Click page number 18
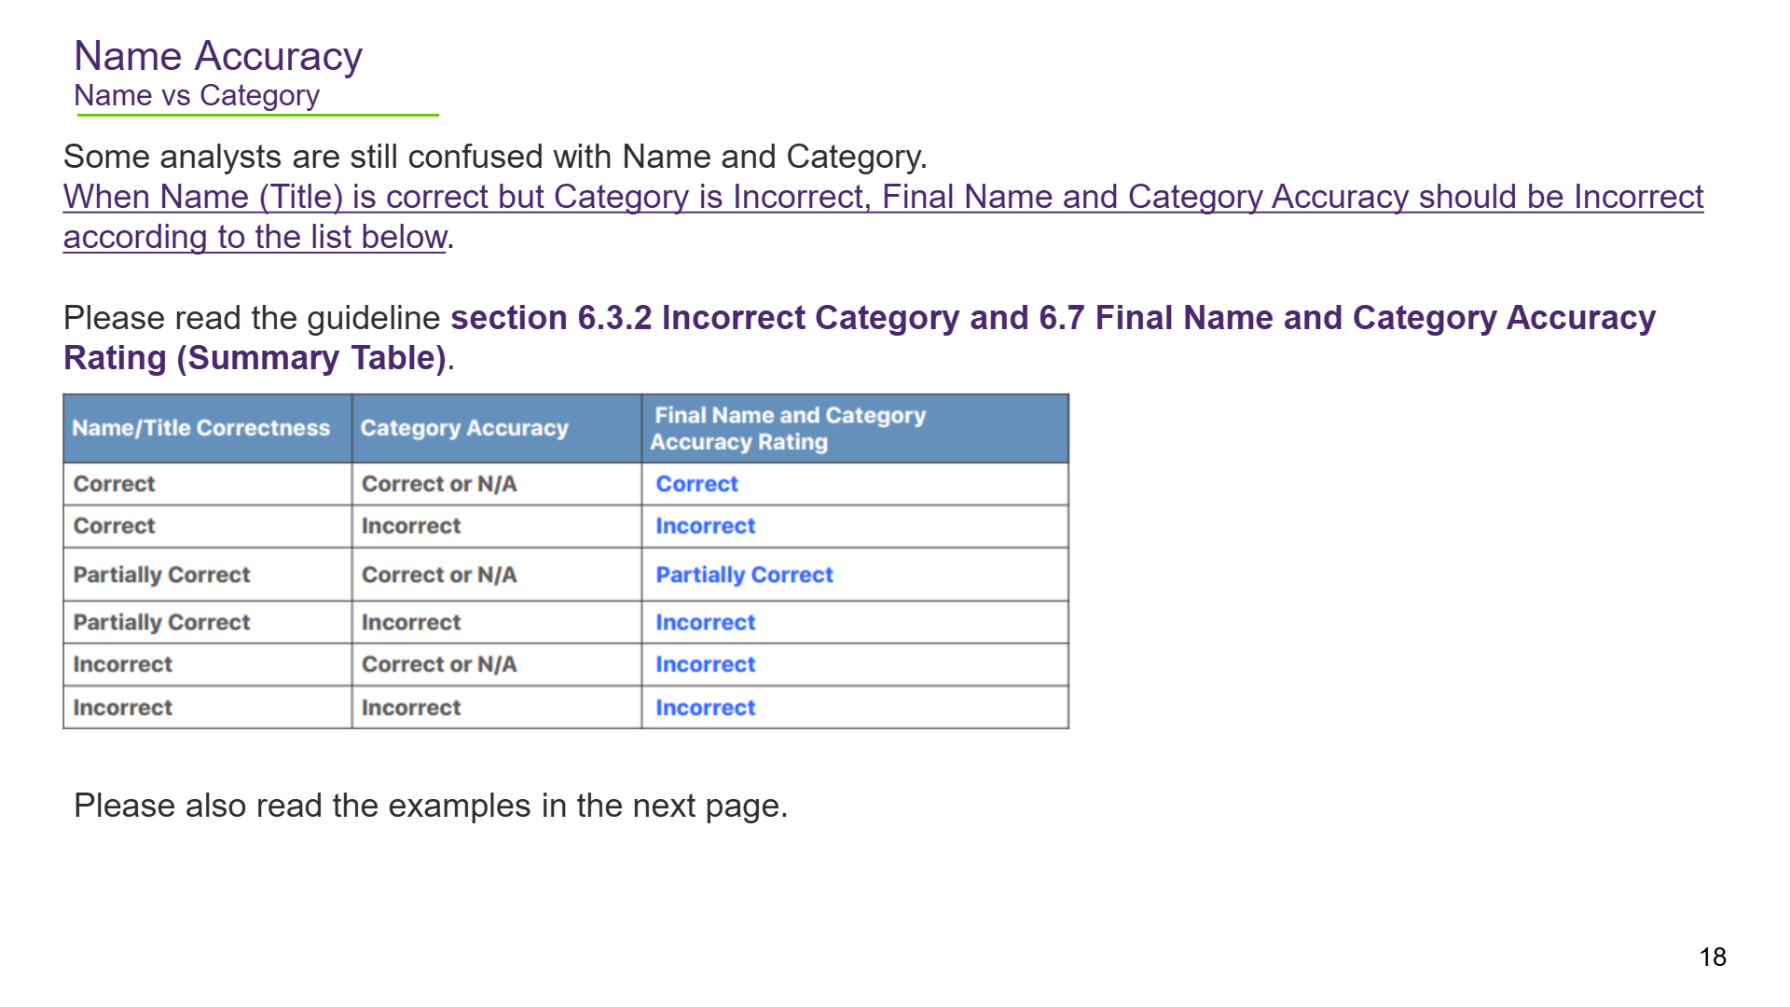Image resolution: width=1790 pixels, height=1007 pixels. (x=1713, y=957)
